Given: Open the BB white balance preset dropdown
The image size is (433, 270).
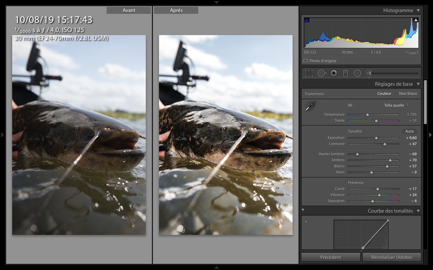Looking at the screenshot, I should pyautogui.click(x=396, y=105).
